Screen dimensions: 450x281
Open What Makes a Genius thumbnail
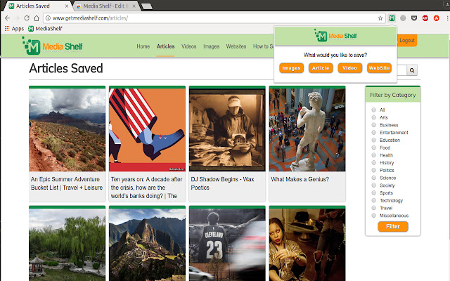tap(307, 130)
